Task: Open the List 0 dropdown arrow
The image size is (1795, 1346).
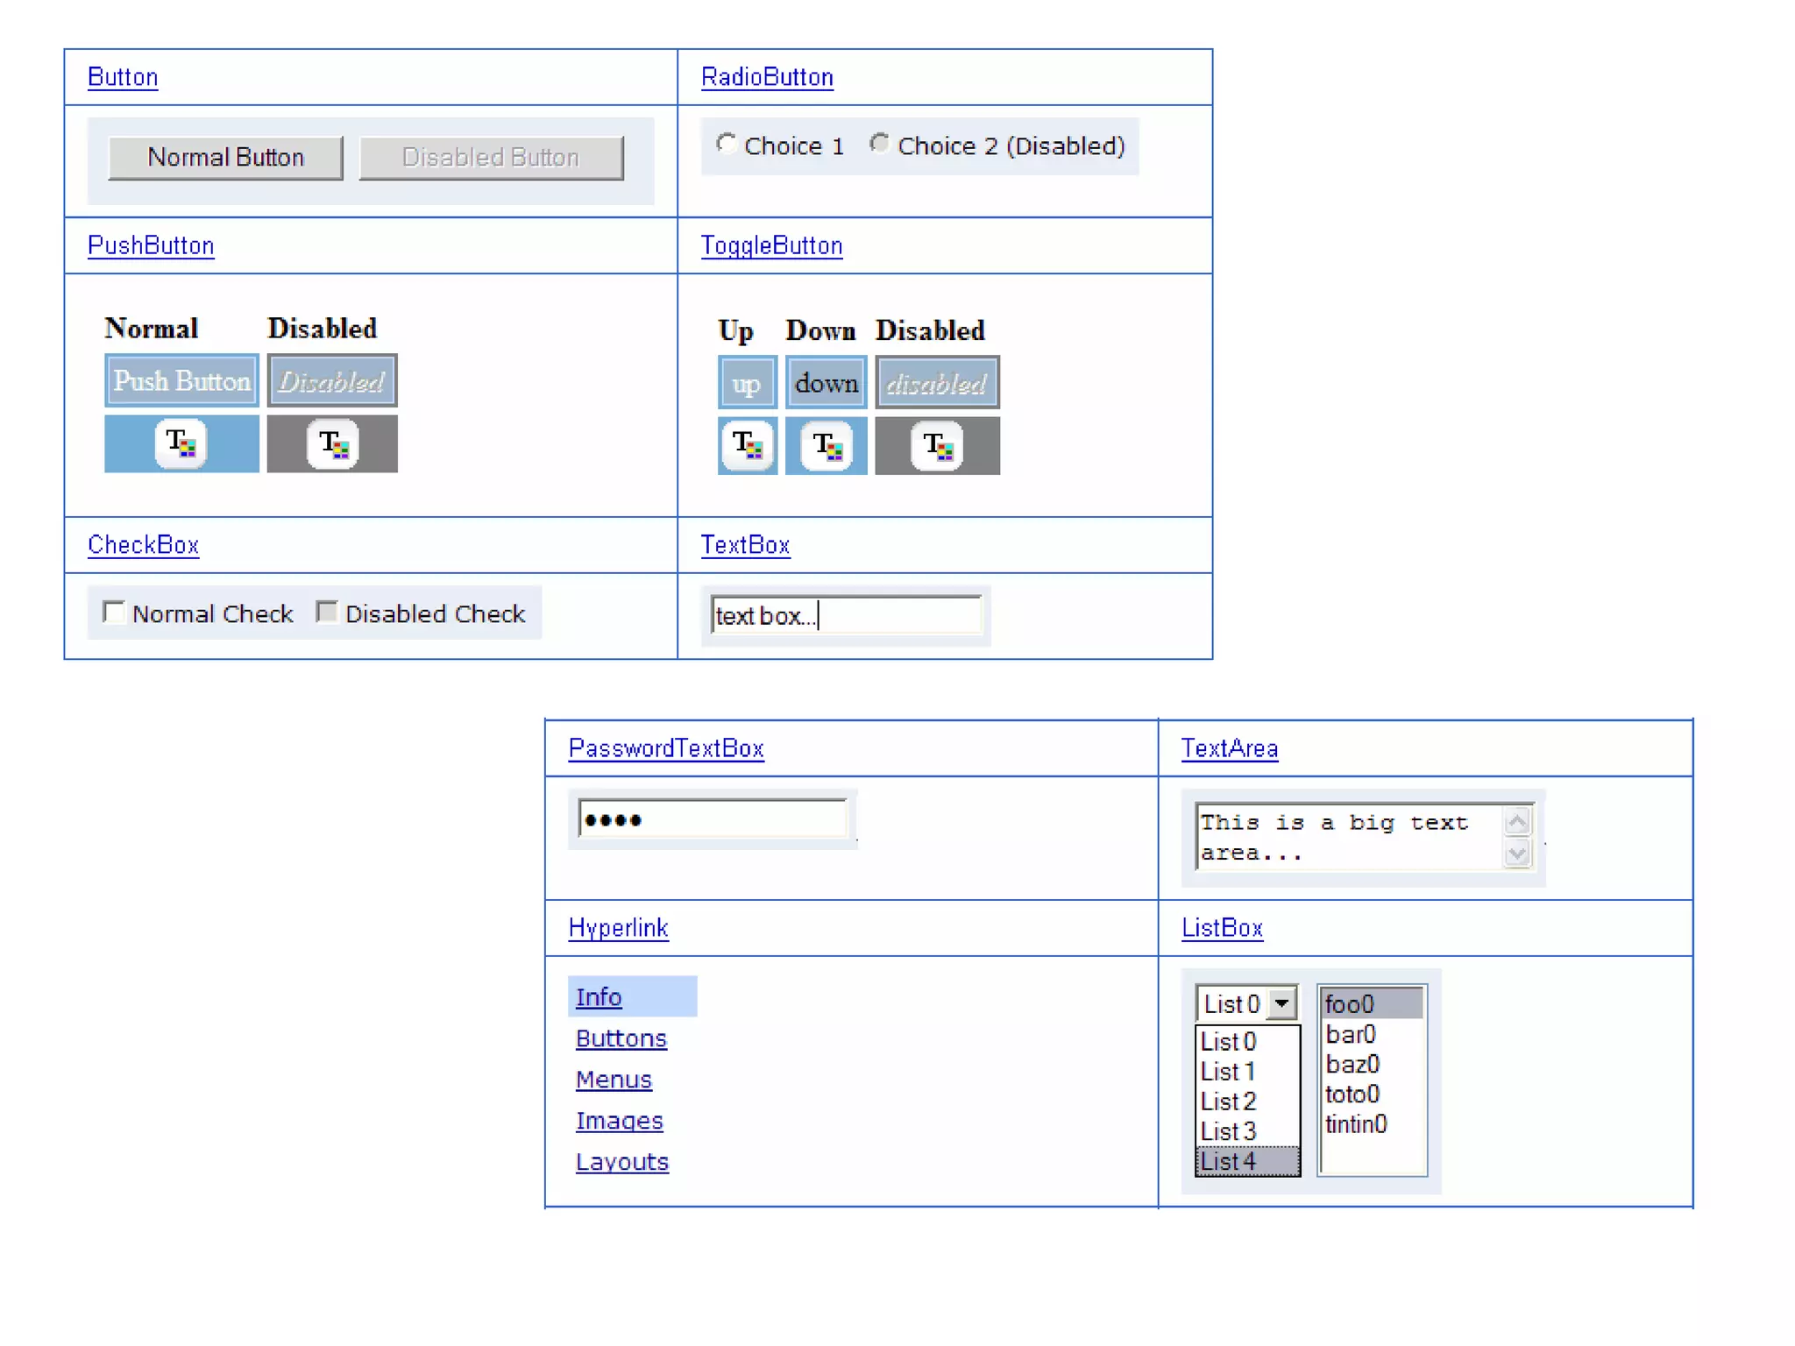Action: (x=1282, y=1002)
